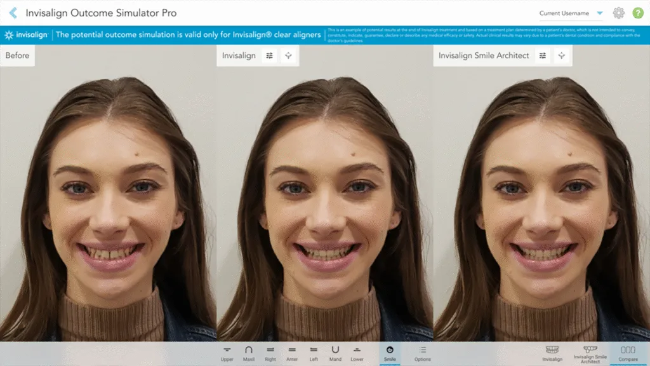Open the Current Username dropdown

click(563, 12)
